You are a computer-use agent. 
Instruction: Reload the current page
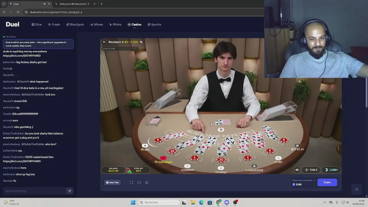18,12
